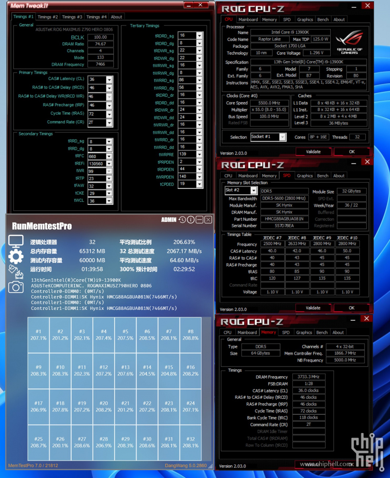Viewport: 390px width, 478px height.
Task: Open the tRRD_sg dropdown
Action: pyautogui.click(x=109, y=141)
